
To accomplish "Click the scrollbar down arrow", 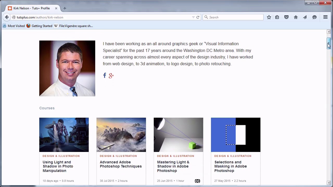I will (x=329, y=183).
